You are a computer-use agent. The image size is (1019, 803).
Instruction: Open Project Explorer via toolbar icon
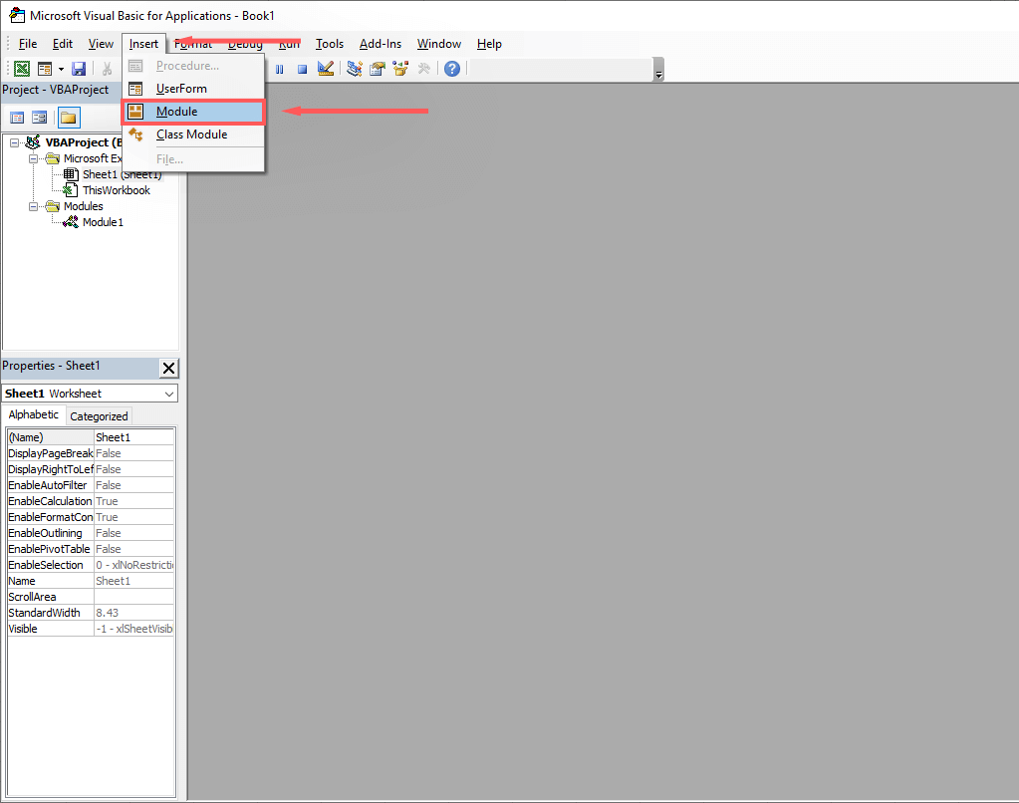click(355, 69)
